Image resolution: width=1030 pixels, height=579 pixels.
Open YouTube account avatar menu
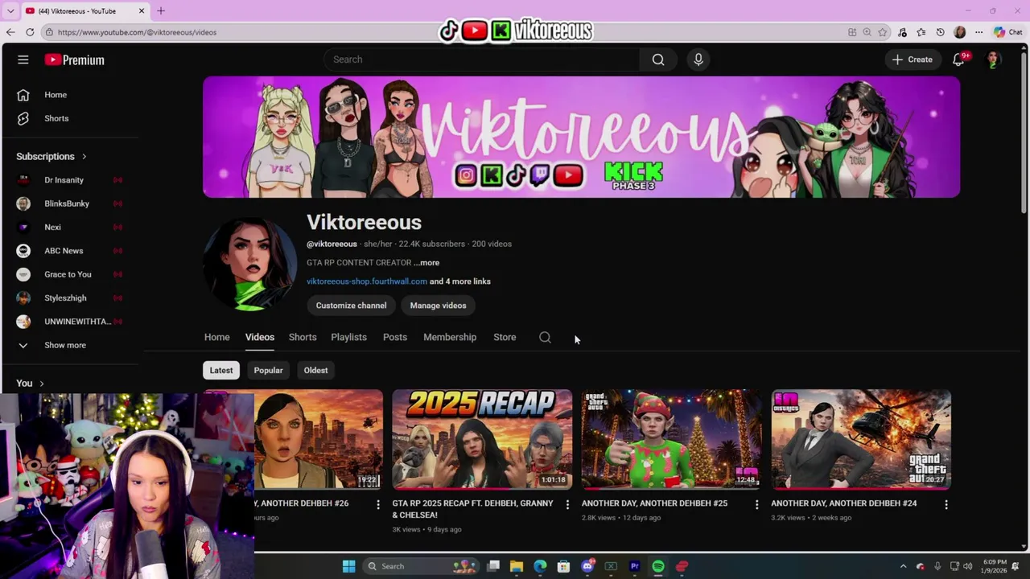[x=994, y=60]
